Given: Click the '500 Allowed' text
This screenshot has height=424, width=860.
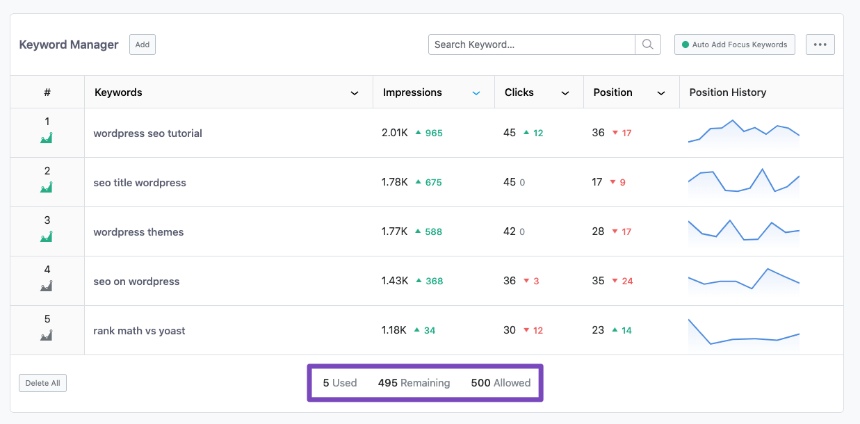Looking at the screenshot, I should 501,383.
